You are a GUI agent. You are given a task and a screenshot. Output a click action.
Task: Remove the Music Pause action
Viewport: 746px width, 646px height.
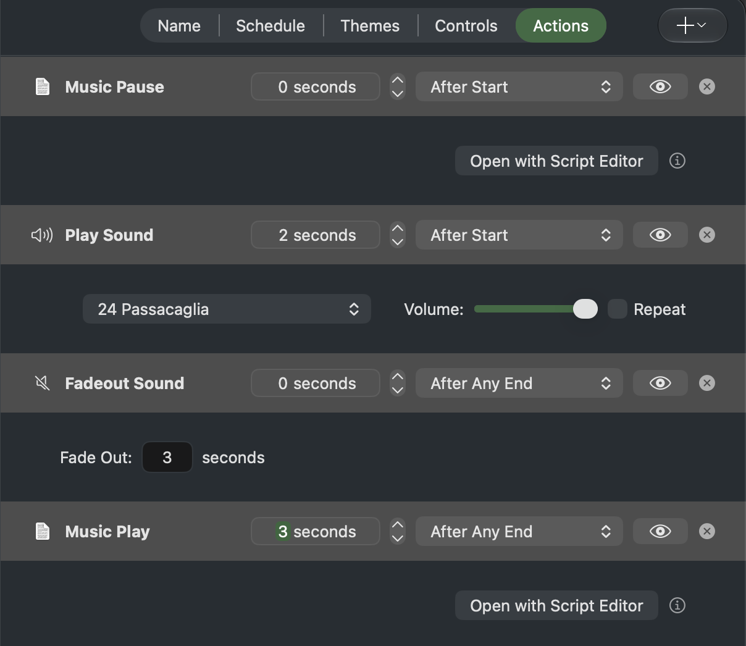click(707, 86)
